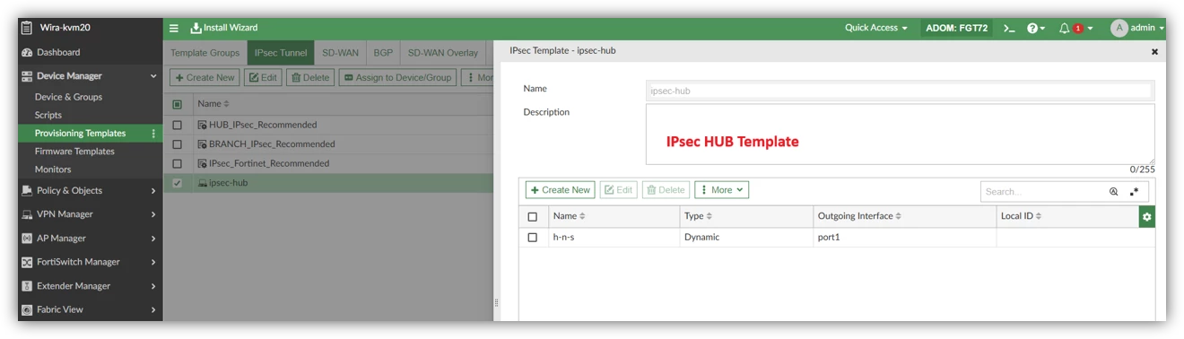Image resolution: width=1184 pixels, height=339 pixels.
Task: Uncheck the ipsec-hub row checkbox
Action: pyautogui.click(x=177, y=183)
